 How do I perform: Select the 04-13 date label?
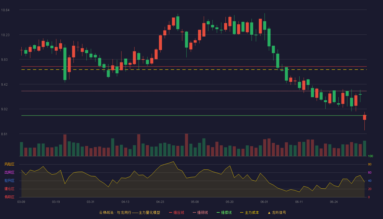(125, 202)
